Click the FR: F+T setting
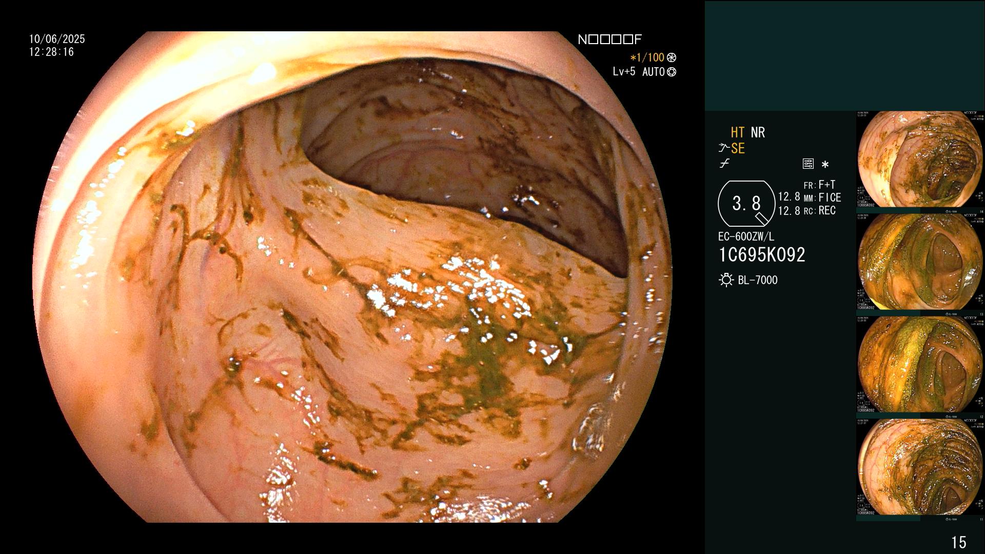Viewport: 985px width, 554px height. point(819,185)
